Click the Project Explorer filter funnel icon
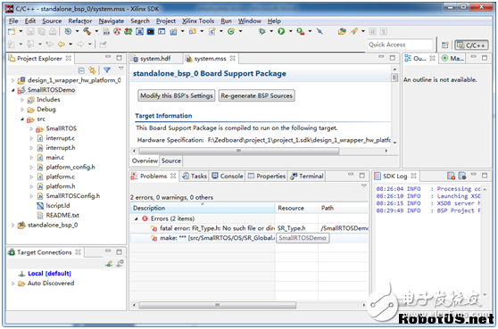The height and width of the screenshot is (329, 498). point(107,70)
